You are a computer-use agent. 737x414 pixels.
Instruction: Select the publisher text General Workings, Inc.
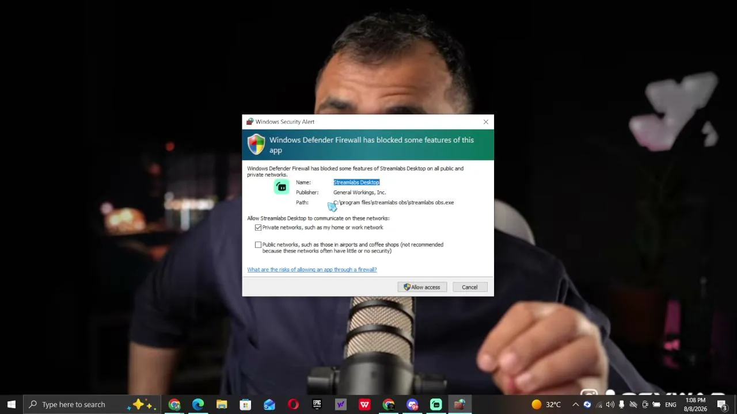click(x=359, y=193)
